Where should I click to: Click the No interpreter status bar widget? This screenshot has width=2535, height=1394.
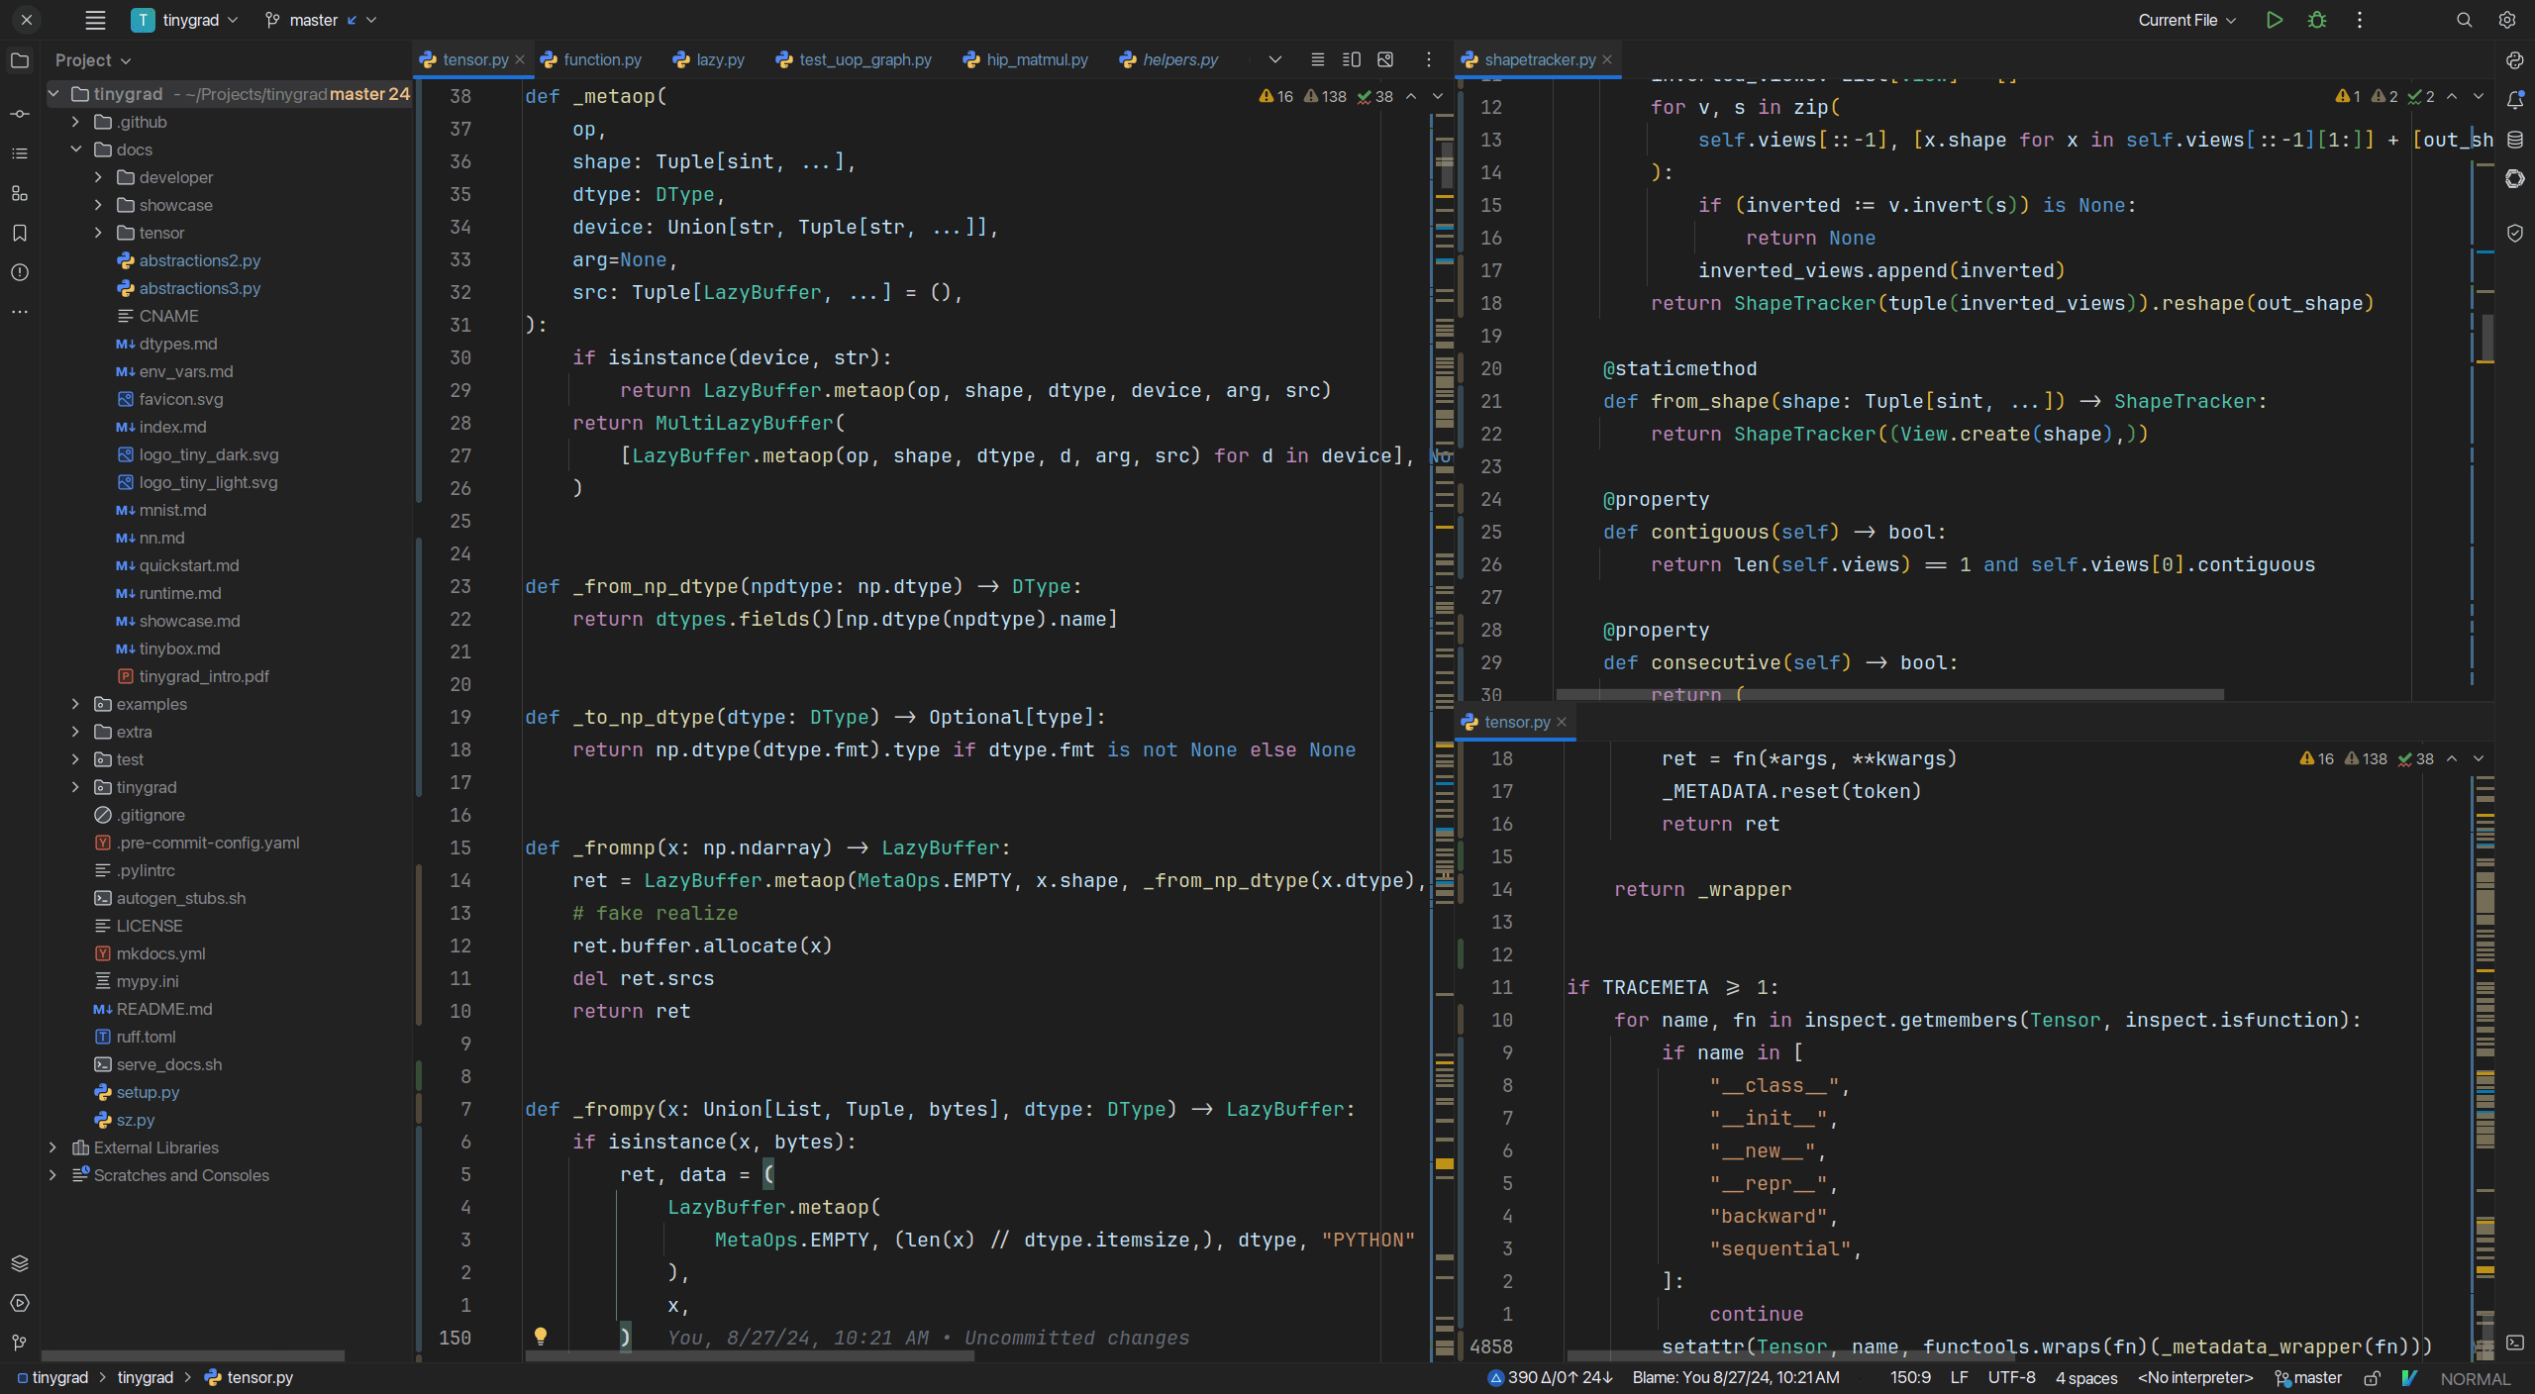pos(2195,1378)
